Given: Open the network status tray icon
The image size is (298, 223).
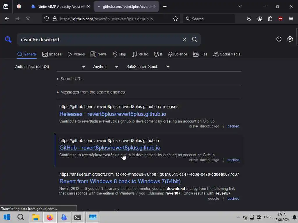Looking at the screenshot, I should [252, 217].
